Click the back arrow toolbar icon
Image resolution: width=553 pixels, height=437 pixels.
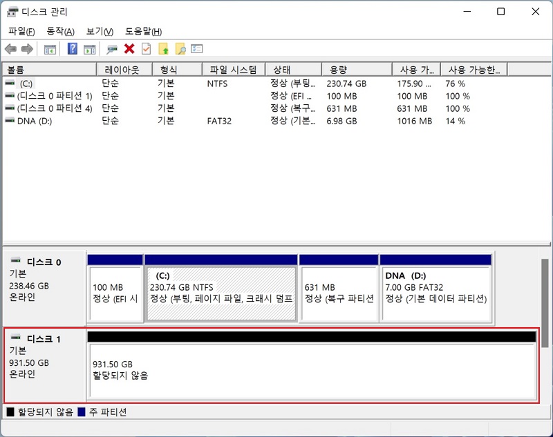point(10,48)
